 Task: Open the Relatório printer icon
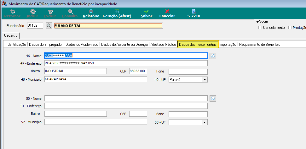(x=91, y=12)
